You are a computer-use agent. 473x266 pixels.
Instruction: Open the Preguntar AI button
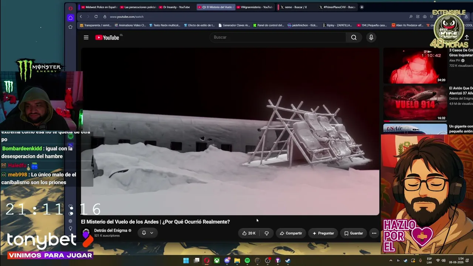[323, 233]
